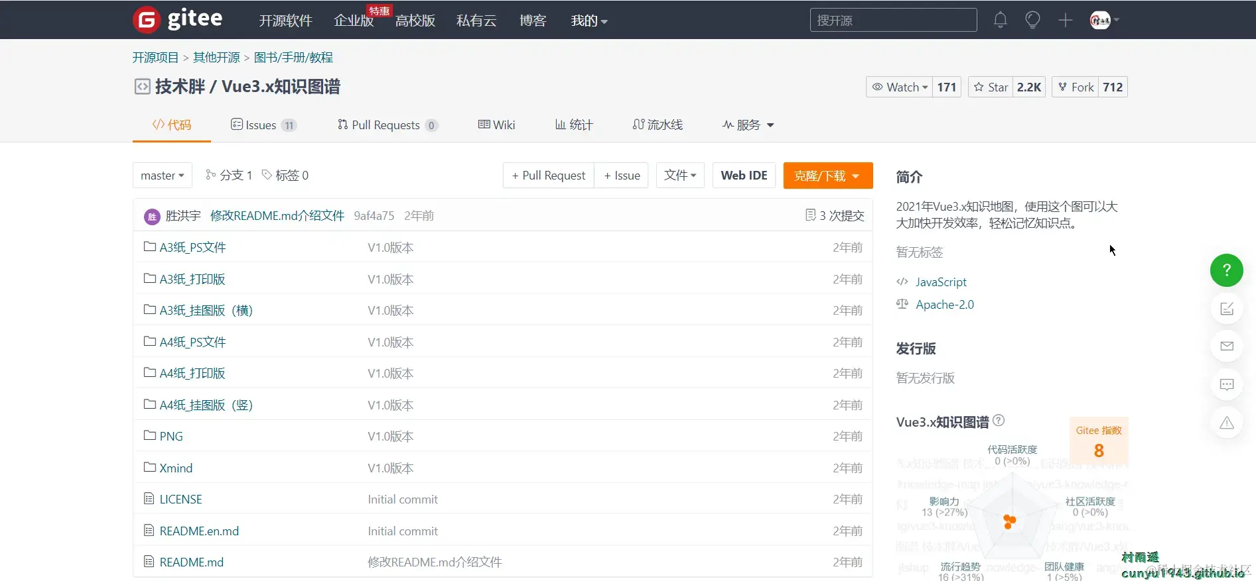Open the Watch dropdown
The width and height of the screenshot is (1256, 581).
tap(899, 87)
